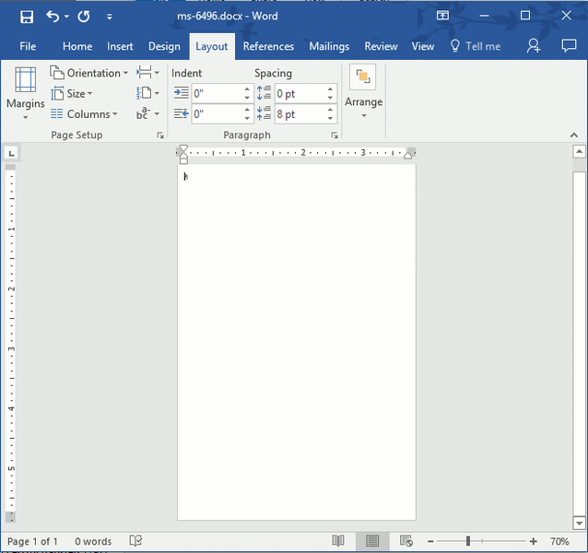Viewport: 588px width, 553px height.
Task: Switch to Print Layout view
Action: [372, 541]
